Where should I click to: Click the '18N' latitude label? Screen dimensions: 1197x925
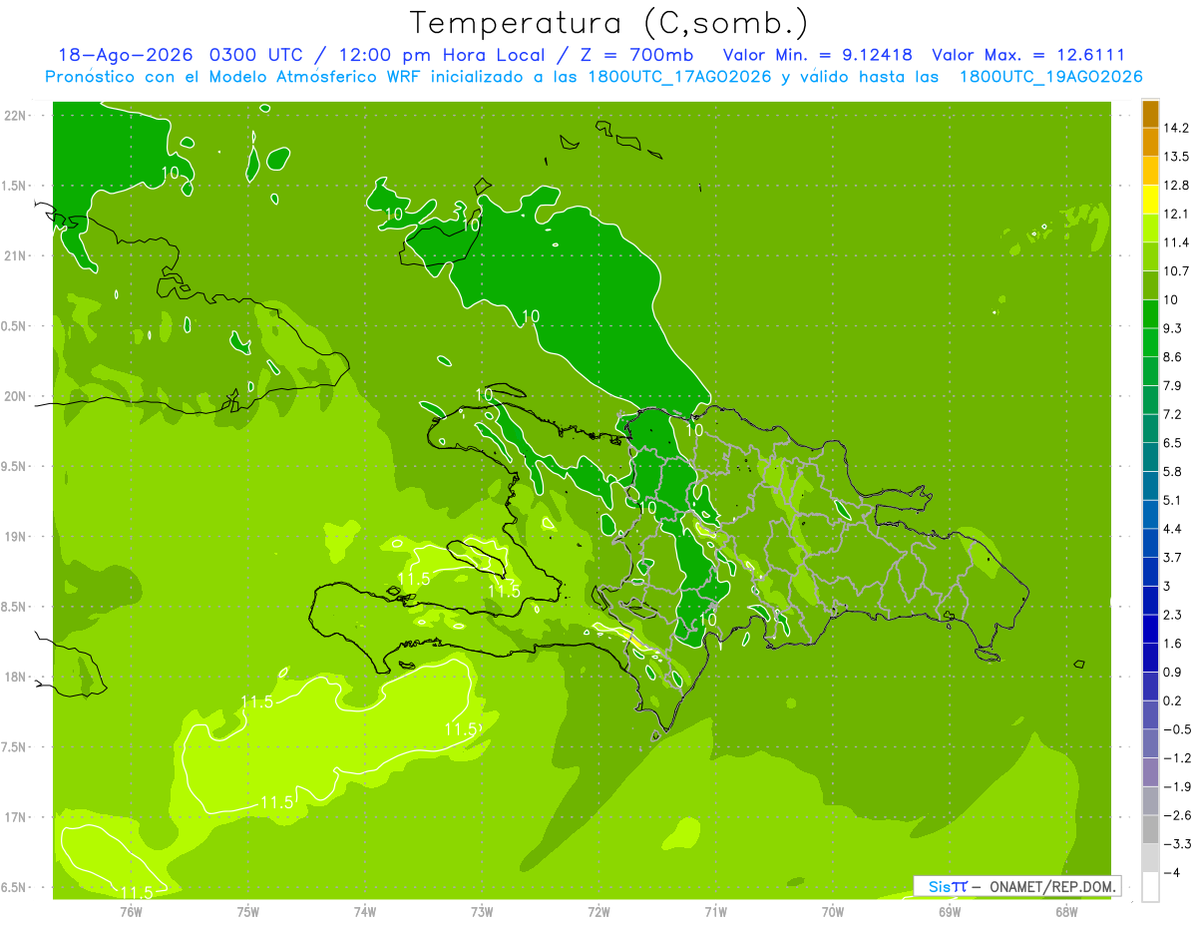pyautogui.click(x=15, y=677)
